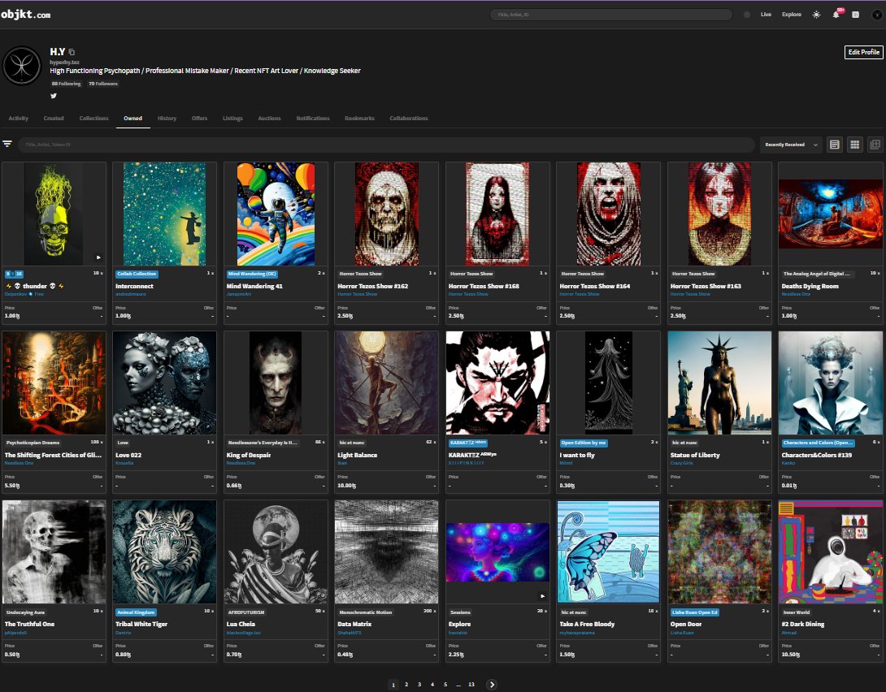The image size is (886, 692).
Task: Open the Listings tab
Action: [232, 118]
